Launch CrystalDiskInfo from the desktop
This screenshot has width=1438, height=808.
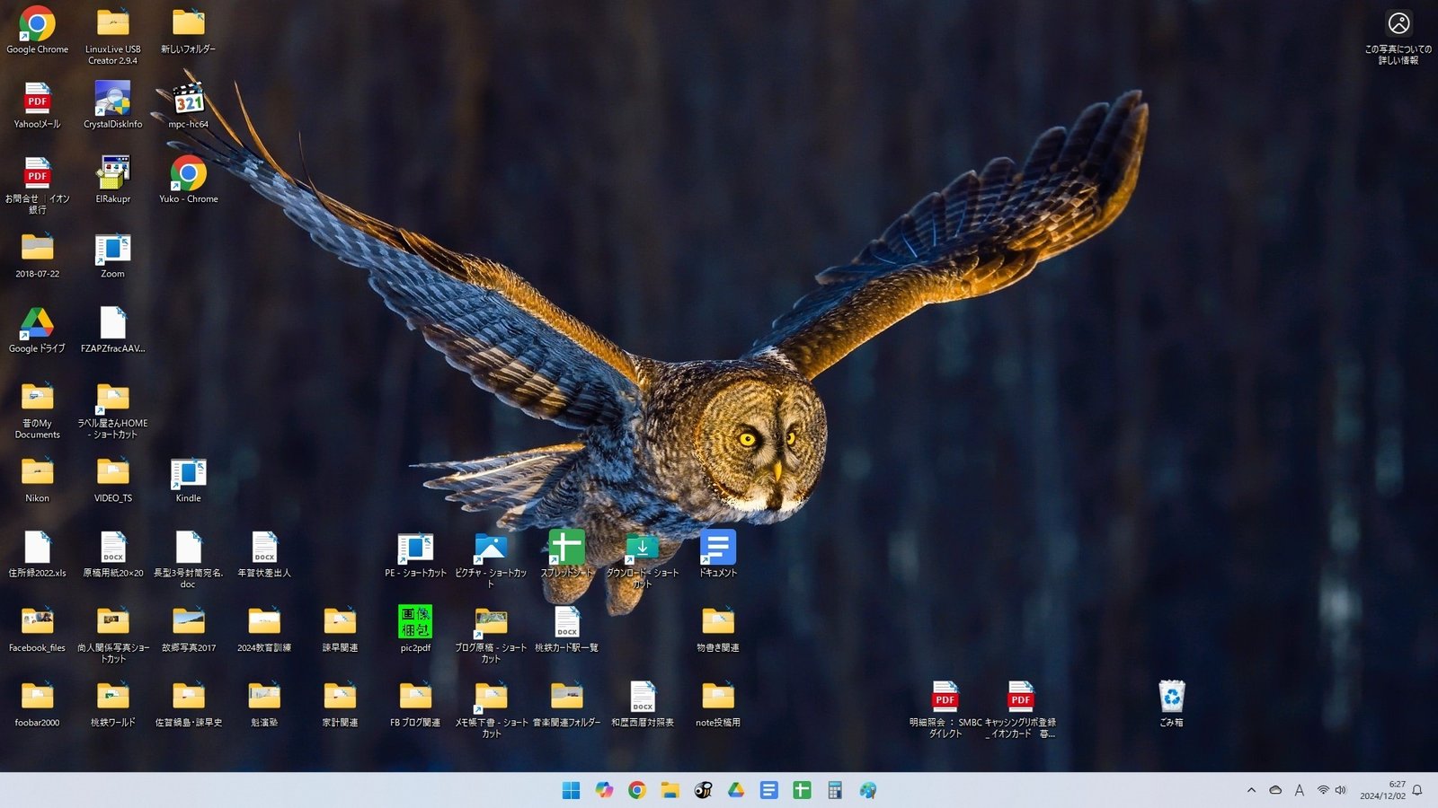coord(112,106)
